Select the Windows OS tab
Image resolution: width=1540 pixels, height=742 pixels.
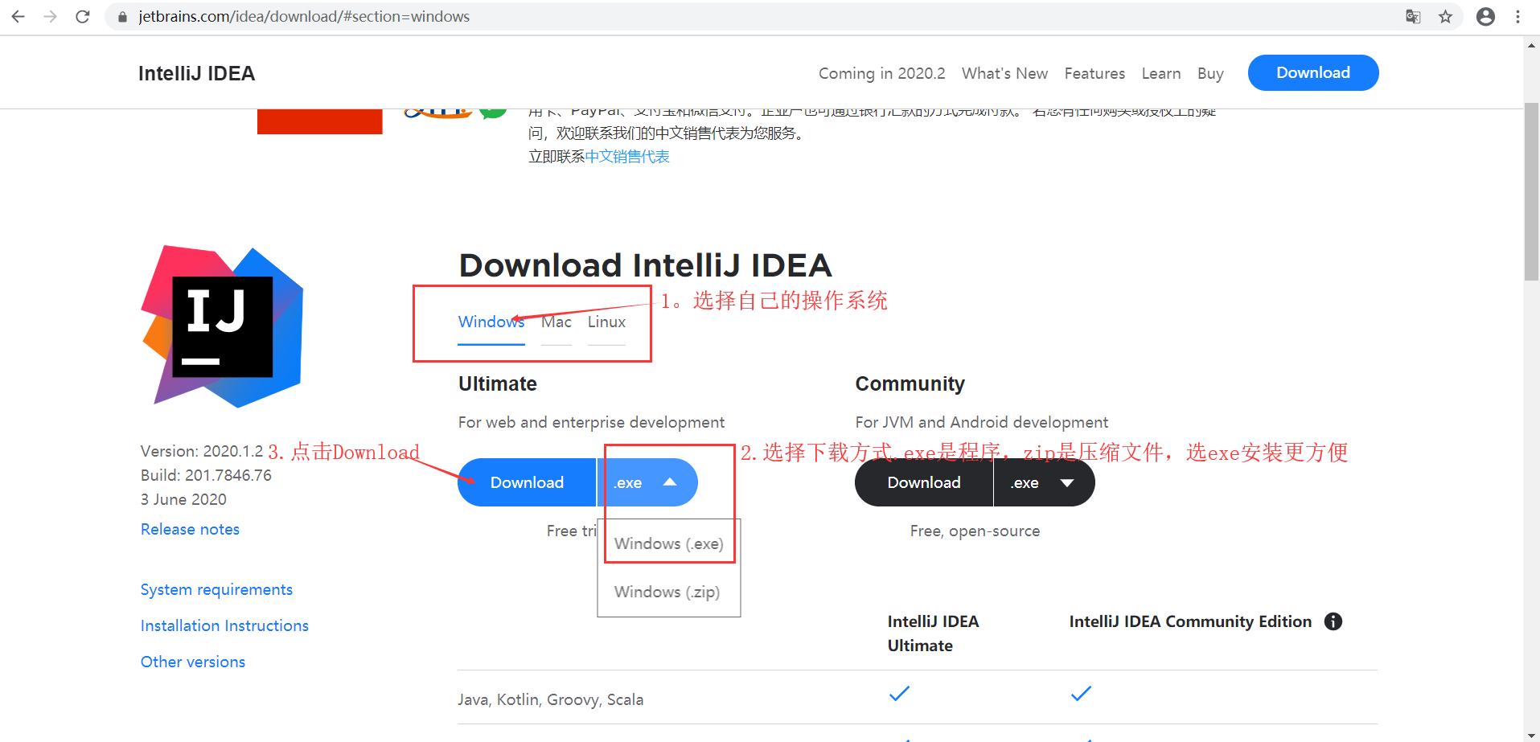[x=491, y=322]
